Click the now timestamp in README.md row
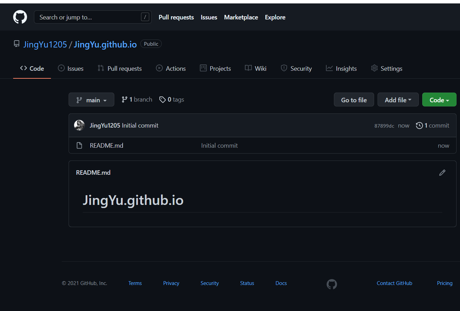The image size is (460, 311). [x=443, y=146]
